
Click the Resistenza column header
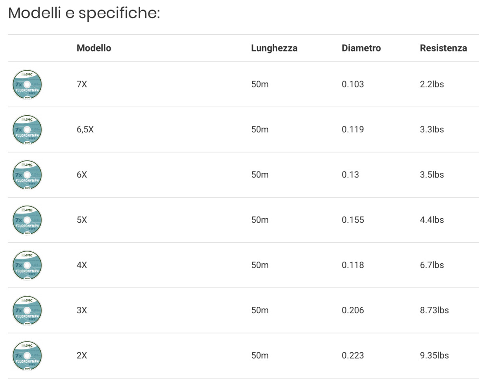(443, 48)
